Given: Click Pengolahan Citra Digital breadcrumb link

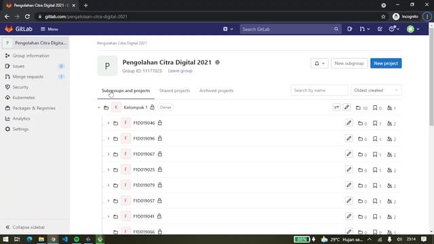Looking at the screenshot, I should click(x=122, y=43).
